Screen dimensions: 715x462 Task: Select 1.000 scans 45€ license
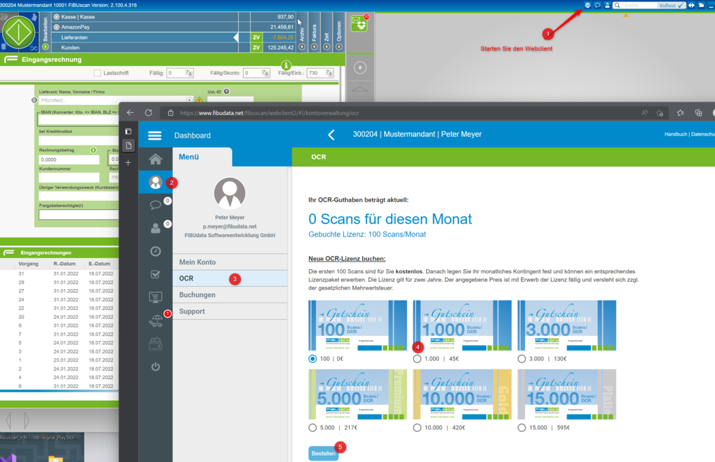(417, 359)
